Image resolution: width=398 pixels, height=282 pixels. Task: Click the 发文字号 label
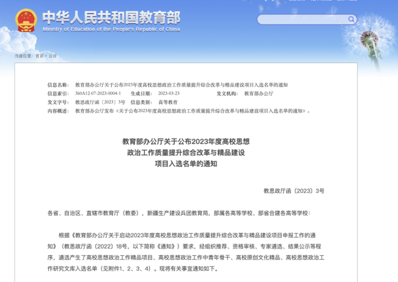[x=58, y=102]
